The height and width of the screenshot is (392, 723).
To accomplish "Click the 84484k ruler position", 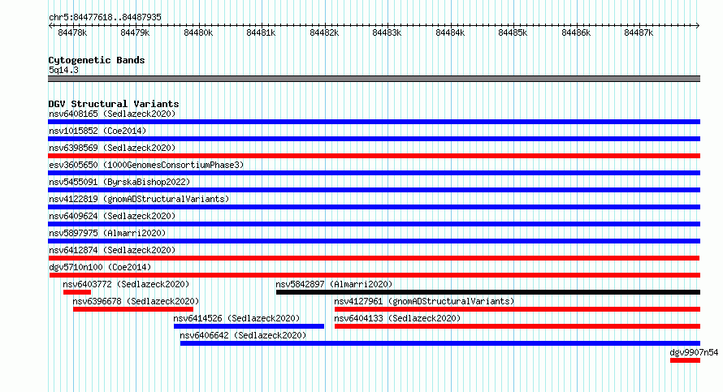I will tap(450, 32).
